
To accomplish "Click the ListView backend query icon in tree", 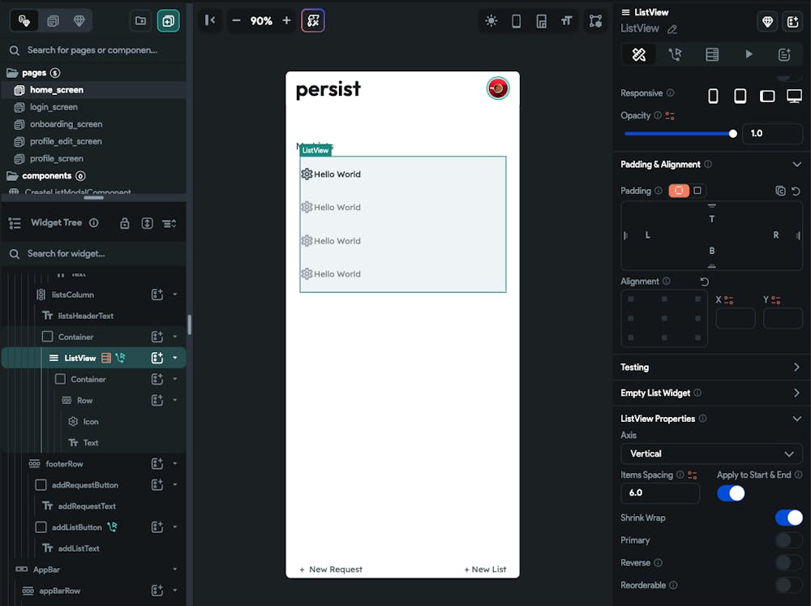I will click(x=106, y=358).
